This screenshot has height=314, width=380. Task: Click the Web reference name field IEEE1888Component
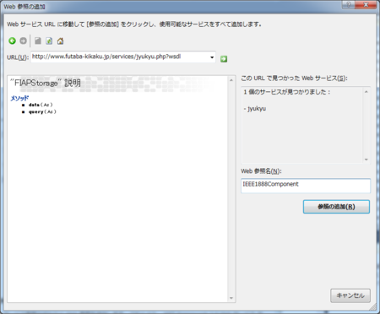coord(306,186)
